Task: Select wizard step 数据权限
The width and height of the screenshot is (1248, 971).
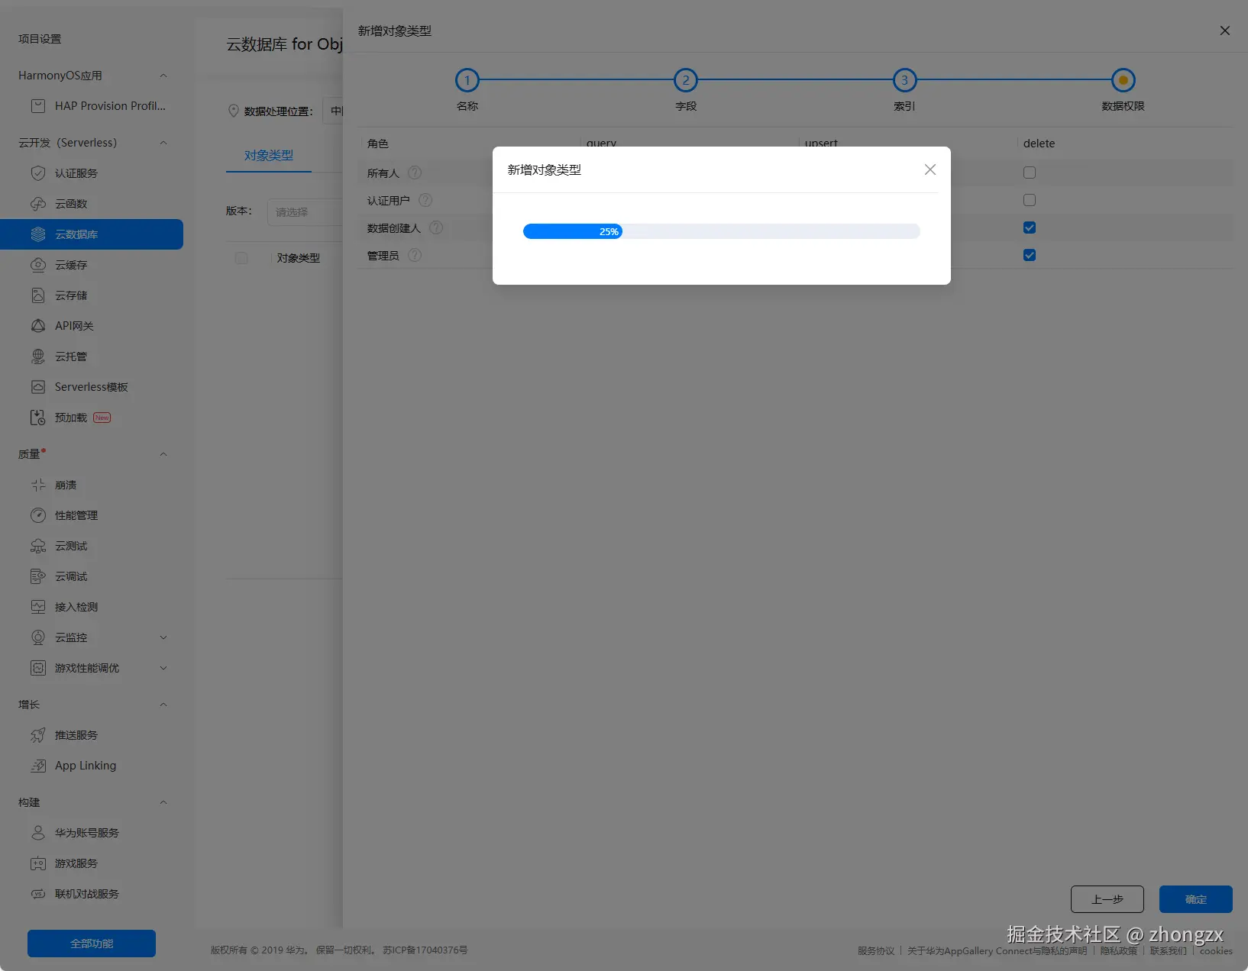Action: pyautogui.click(x=1123, y=80)
